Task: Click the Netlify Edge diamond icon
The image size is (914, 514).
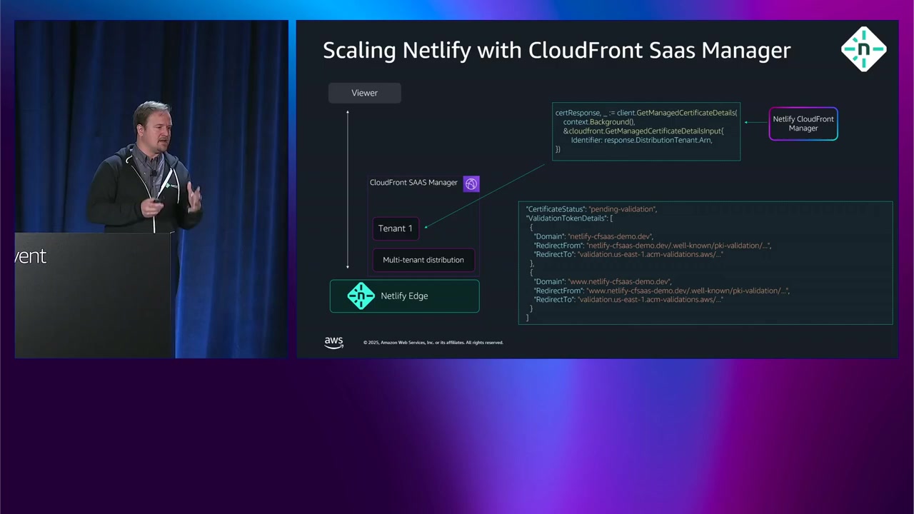Action: click(x=361, y=296)
